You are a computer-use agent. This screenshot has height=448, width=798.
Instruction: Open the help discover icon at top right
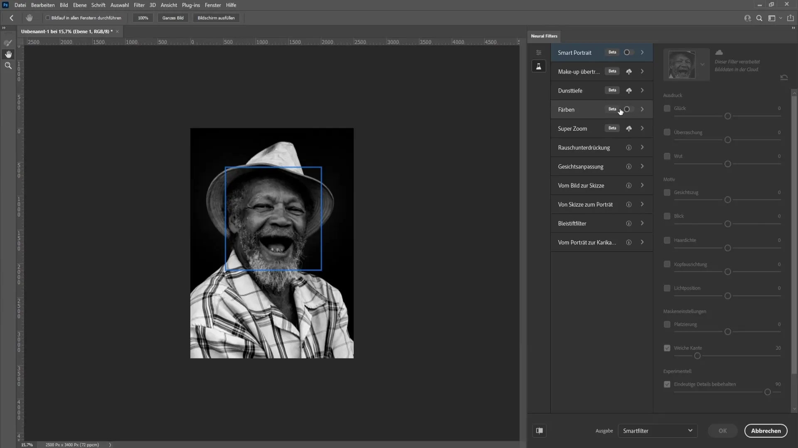(748, 18)
